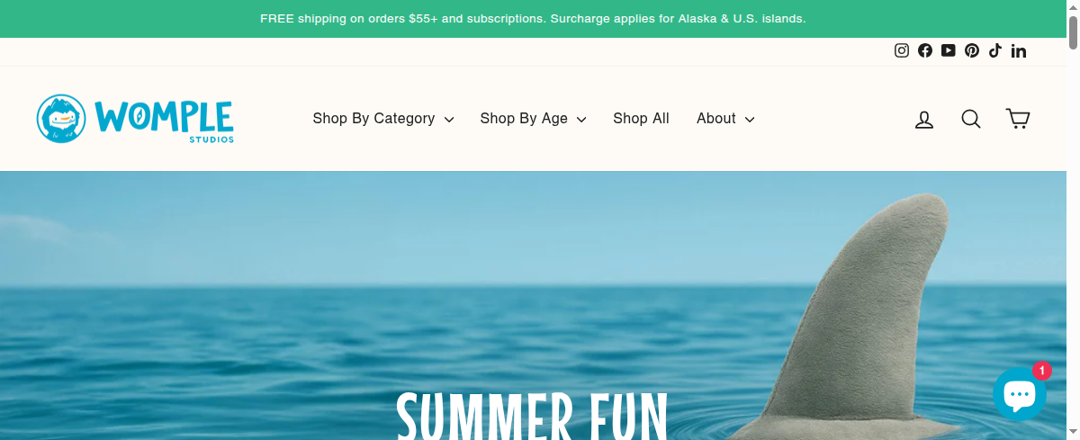Expand the Shop By Age dropdown
This screenshot has width=1080, height=440.
pos(533,119)
